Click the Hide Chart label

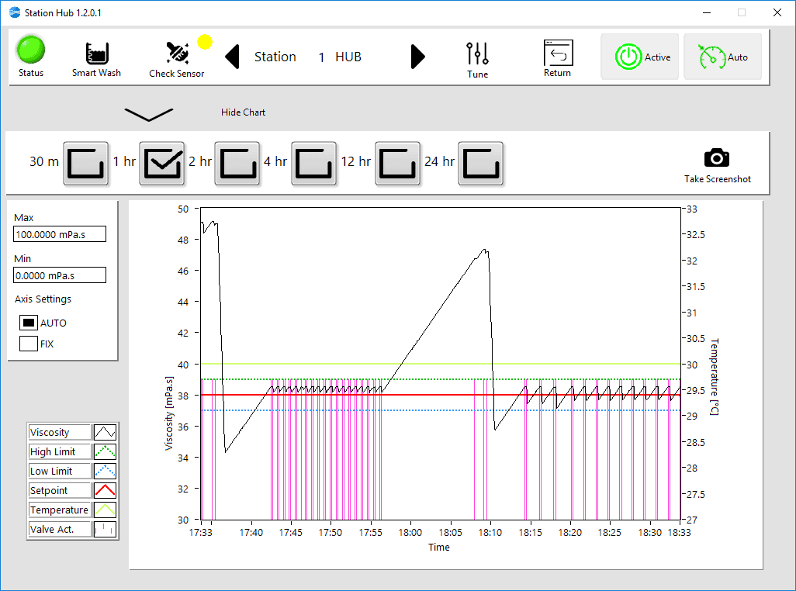[x=243, y=112]
